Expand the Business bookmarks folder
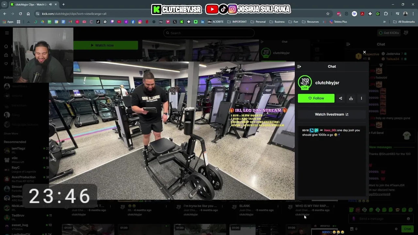Viewport: 418px width, 235px height. coord(277,22)
